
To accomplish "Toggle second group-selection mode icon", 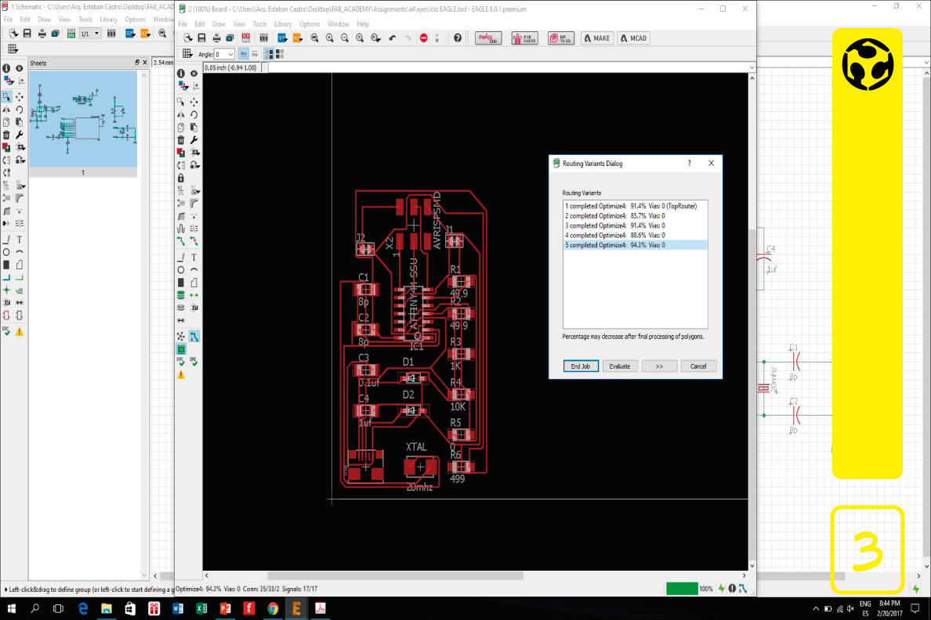I will (280, 54).
